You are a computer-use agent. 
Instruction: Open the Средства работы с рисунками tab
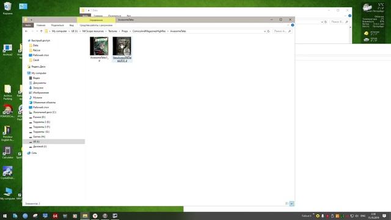tap(96, 25)
